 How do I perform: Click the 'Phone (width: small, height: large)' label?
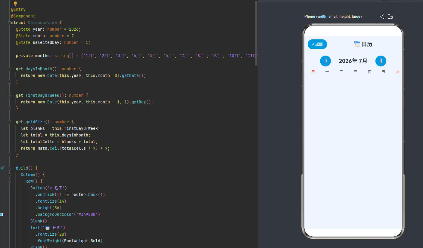point(333,17)
